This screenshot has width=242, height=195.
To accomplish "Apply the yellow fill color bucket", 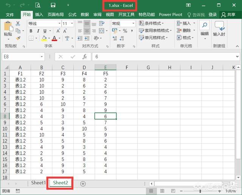I will click(44, 38).
